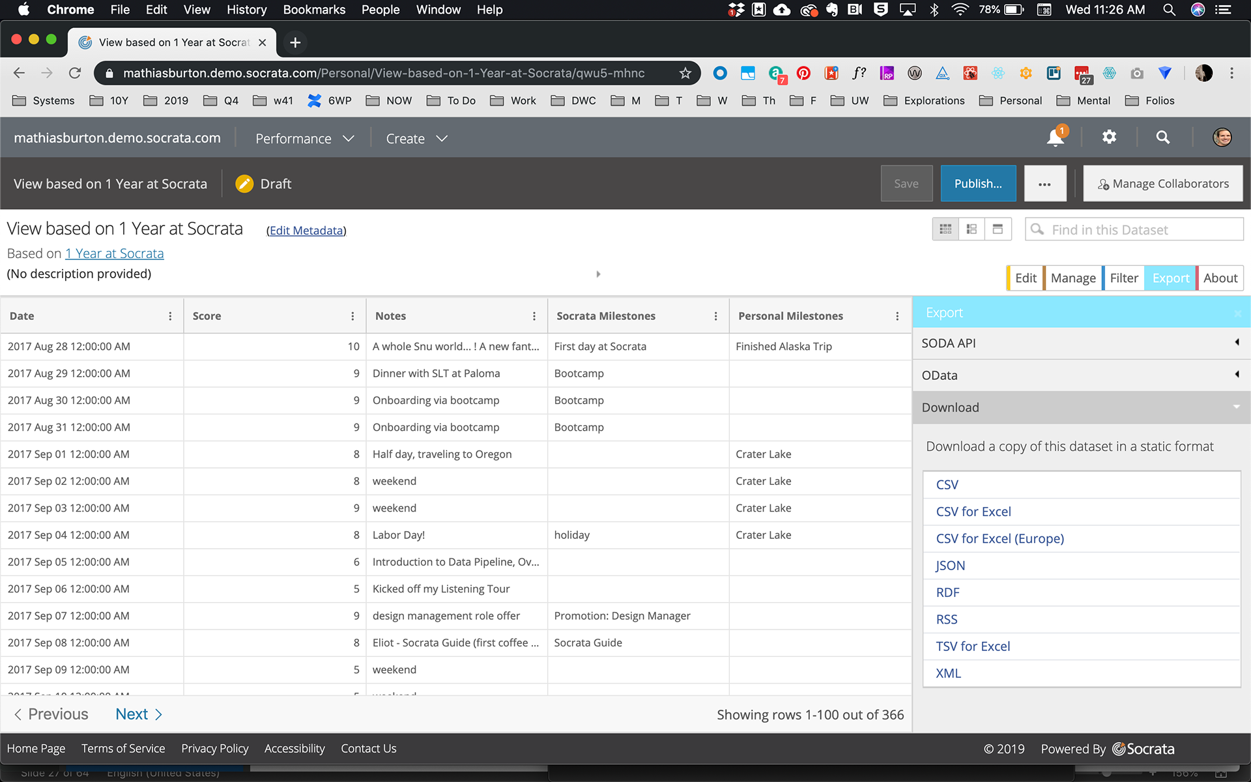The width and height of the screenshot is (1251, 782).
Task: Open the 1 Year at Socrata link
Action: [115, 253]
